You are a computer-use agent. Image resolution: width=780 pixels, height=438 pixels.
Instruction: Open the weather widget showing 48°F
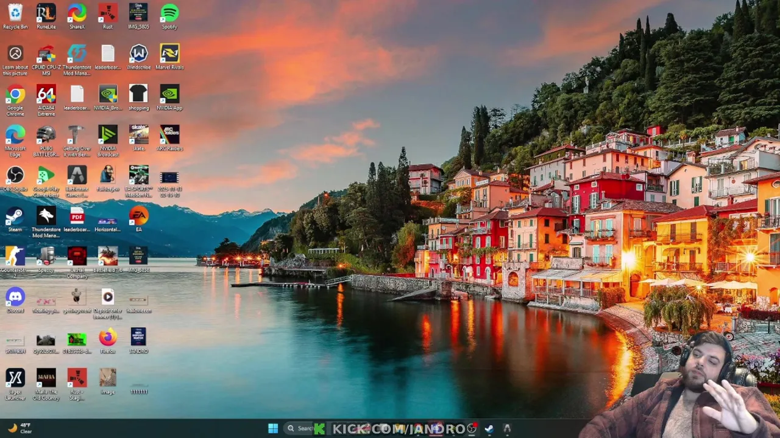(x=19, y=428)
